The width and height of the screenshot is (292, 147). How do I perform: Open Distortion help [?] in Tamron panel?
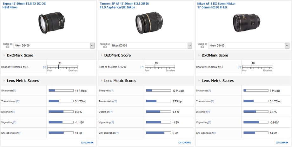click(x=111, y=112)
